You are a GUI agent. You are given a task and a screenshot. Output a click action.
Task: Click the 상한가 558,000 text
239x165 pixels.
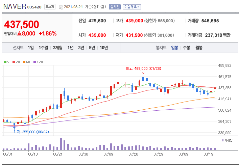[x=159, y=21]
